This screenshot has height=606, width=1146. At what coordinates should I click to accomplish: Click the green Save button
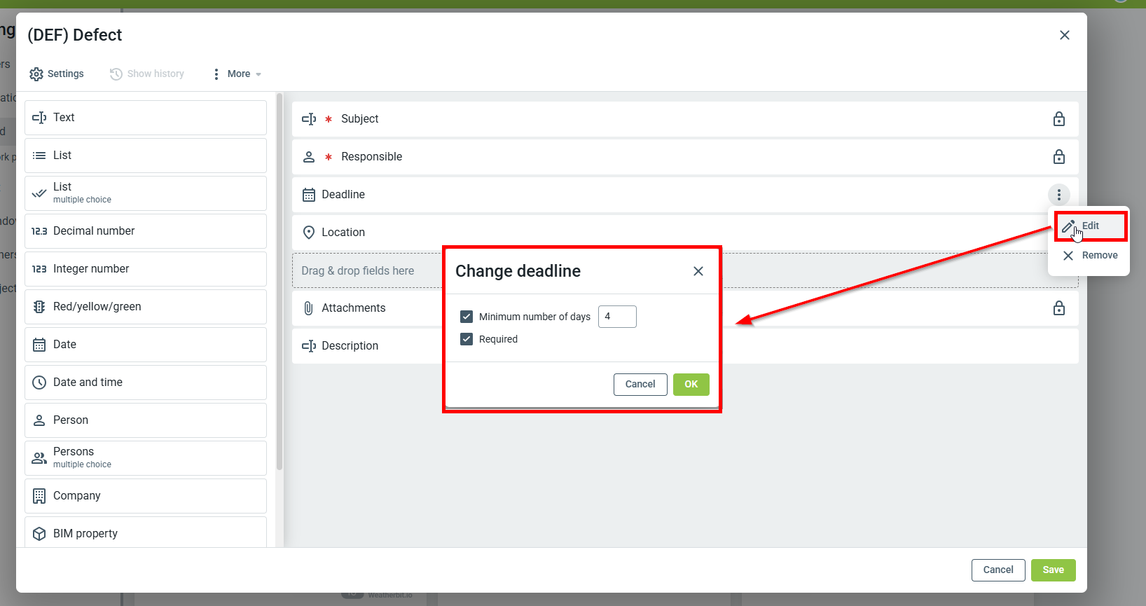coord(1052,570)
